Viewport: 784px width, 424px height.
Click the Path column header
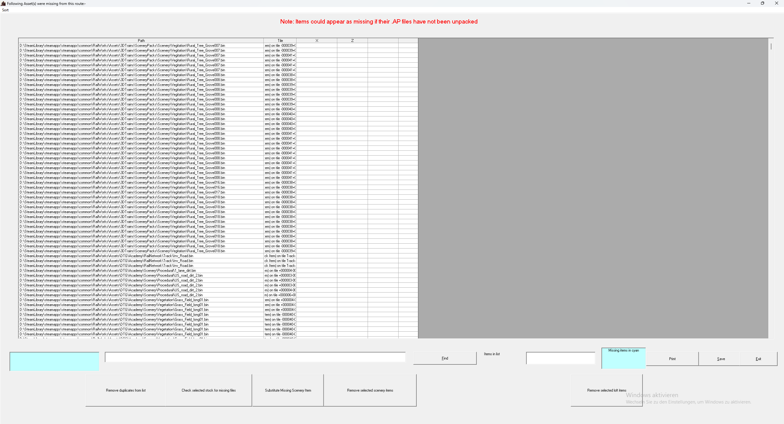coord(141,41)
